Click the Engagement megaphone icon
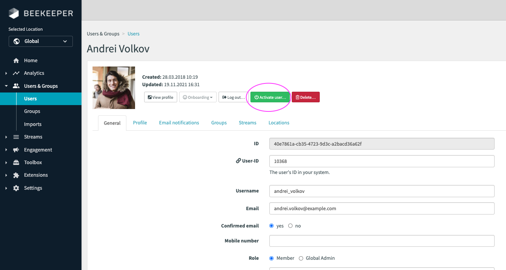Image resolution: width=506 pixels, height=270 pixels. [x=16, y=150]
